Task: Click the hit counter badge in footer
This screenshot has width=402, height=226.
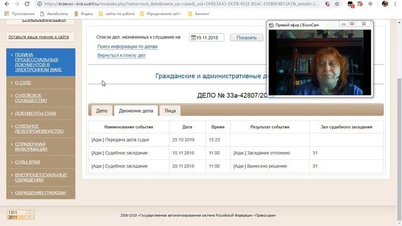Action: point(21,215)
